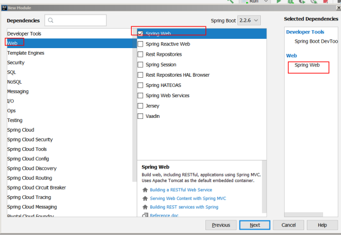This screenshot has height=235, width=341.
Task: Select the Ops category
Action: coord(69,111)
